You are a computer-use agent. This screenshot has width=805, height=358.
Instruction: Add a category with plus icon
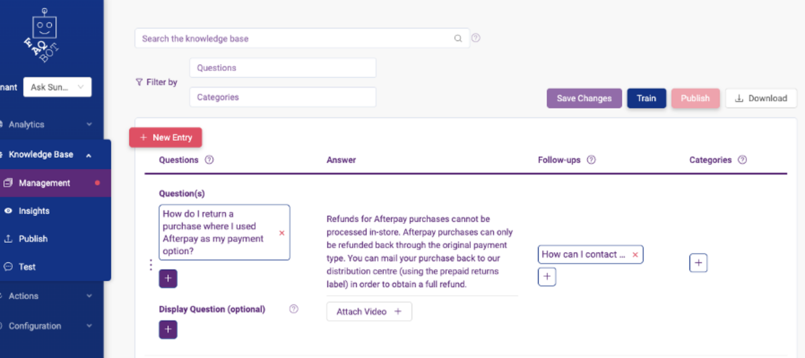[x=698, y=263]
